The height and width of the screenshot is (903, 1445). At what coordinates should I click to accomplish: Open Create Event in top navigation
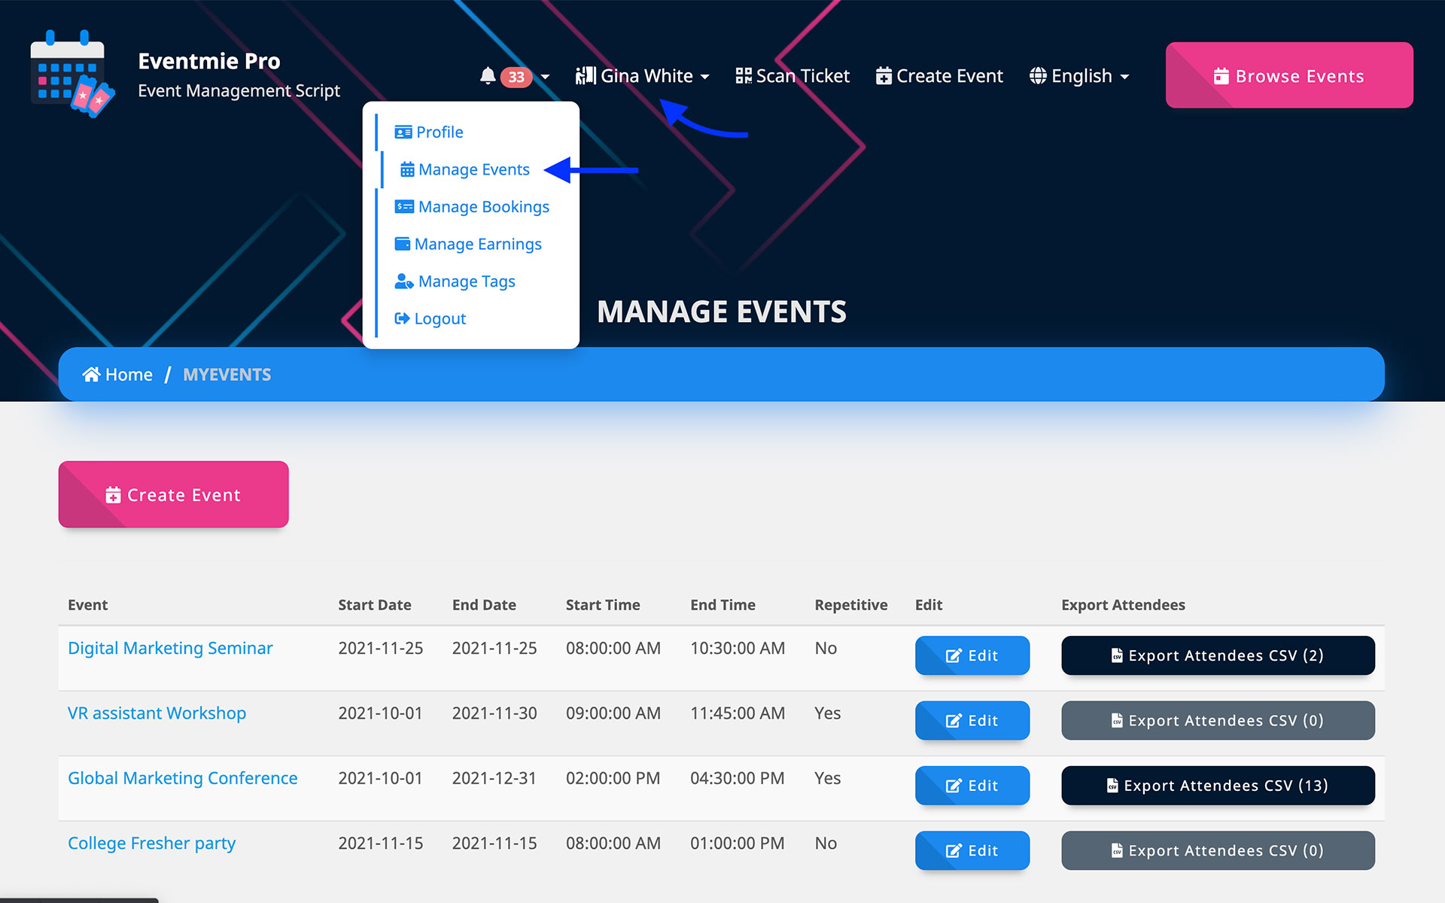pyautogui.click(x=939, y=76)
